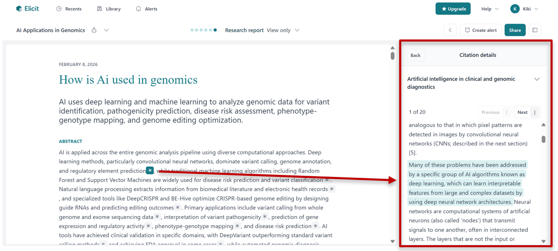
Task: Click the Elicit logo icon
Action: (x=19, y=9)
